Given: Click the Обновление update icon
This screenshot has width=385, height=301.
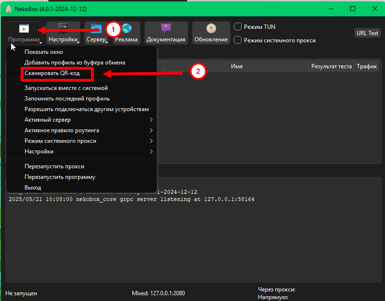Looking at the screenshot, I should [x=211, y=29].
